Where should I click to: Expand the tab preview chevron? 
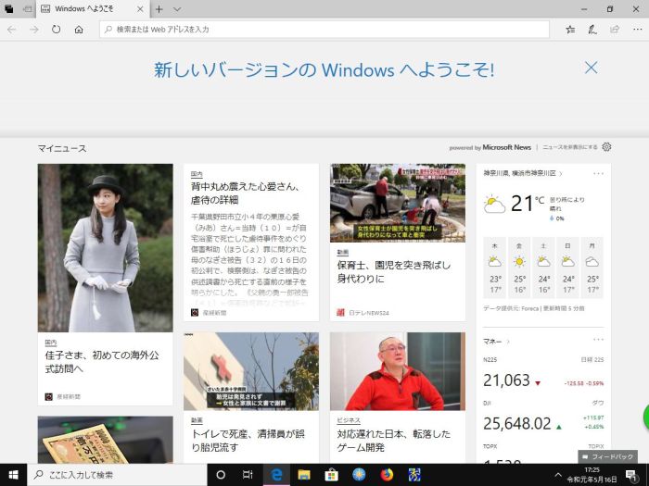[176, 8]
